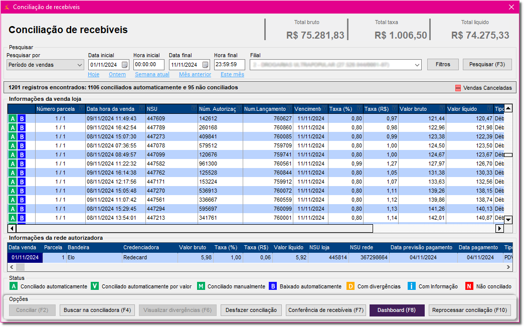The height and width of the screenshot is (327, 524).
Task: Click the Hora final time field
Action: pos(229,65)
